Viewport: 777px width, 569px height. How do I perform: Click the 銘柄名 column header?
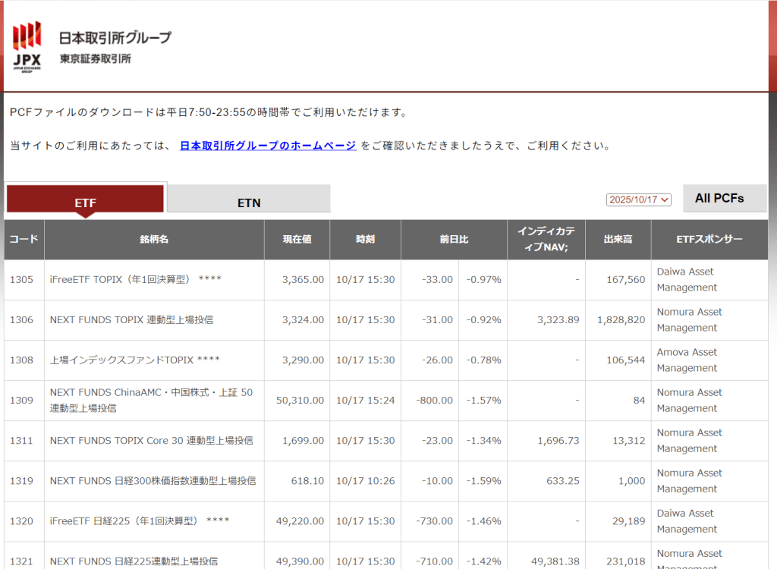point(154,239)
